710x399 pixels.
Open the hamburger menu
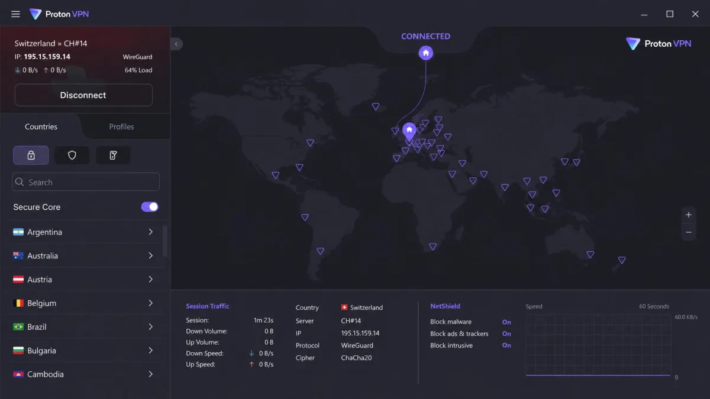pyautogui.click(x=16, y=14)
